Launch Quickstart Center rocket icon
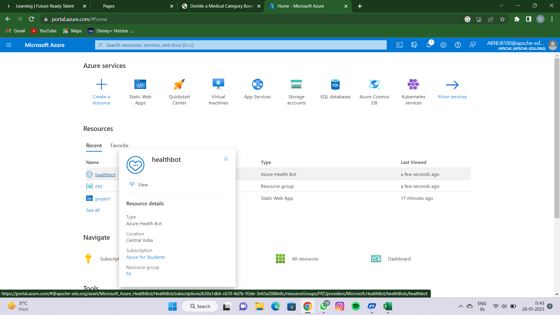This screenshot has width=560, height=315. click(179, 85)
